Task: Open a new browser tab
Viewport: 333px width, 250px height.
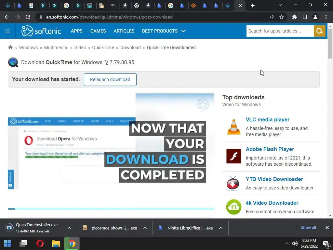Action: (x=252, y=6)
